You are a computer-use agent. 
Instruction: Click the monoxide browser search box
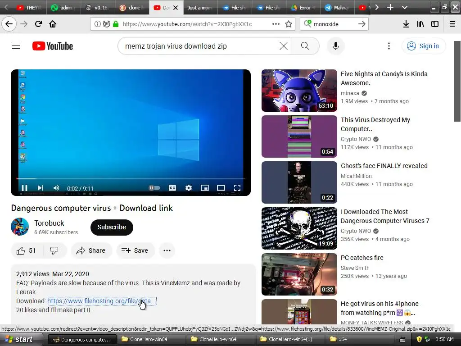tap(334, 24)
